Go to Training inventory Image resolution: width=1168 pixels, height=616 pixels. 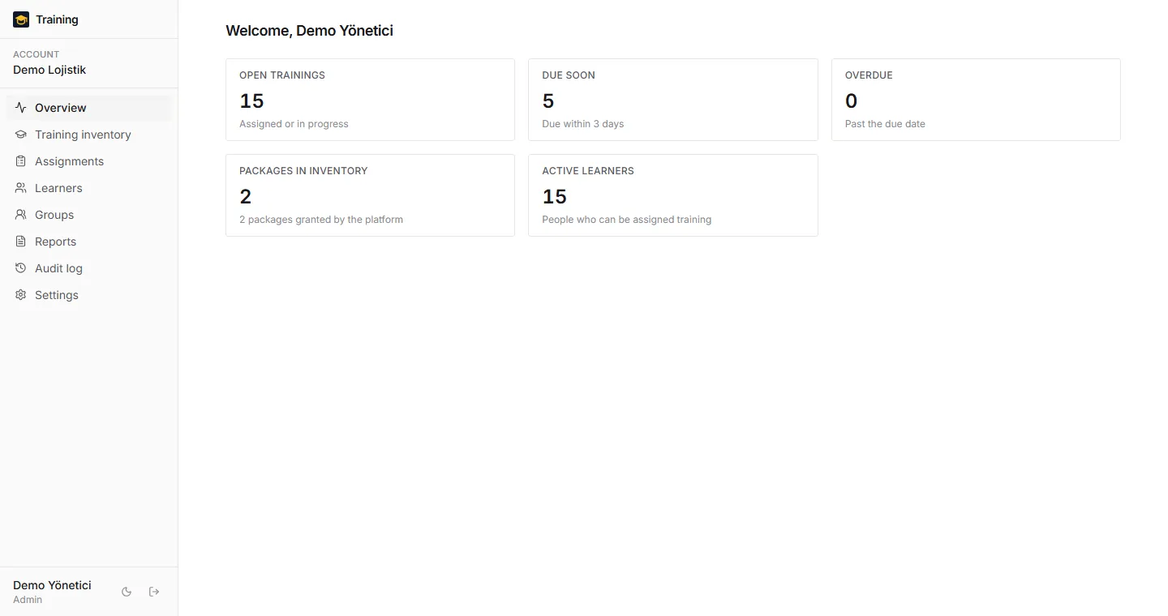coord(89,135)
